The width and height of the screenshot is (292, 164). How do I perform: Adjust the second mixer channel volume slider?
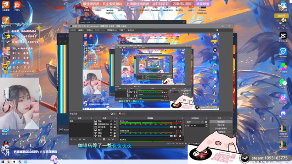click(146, 136)
